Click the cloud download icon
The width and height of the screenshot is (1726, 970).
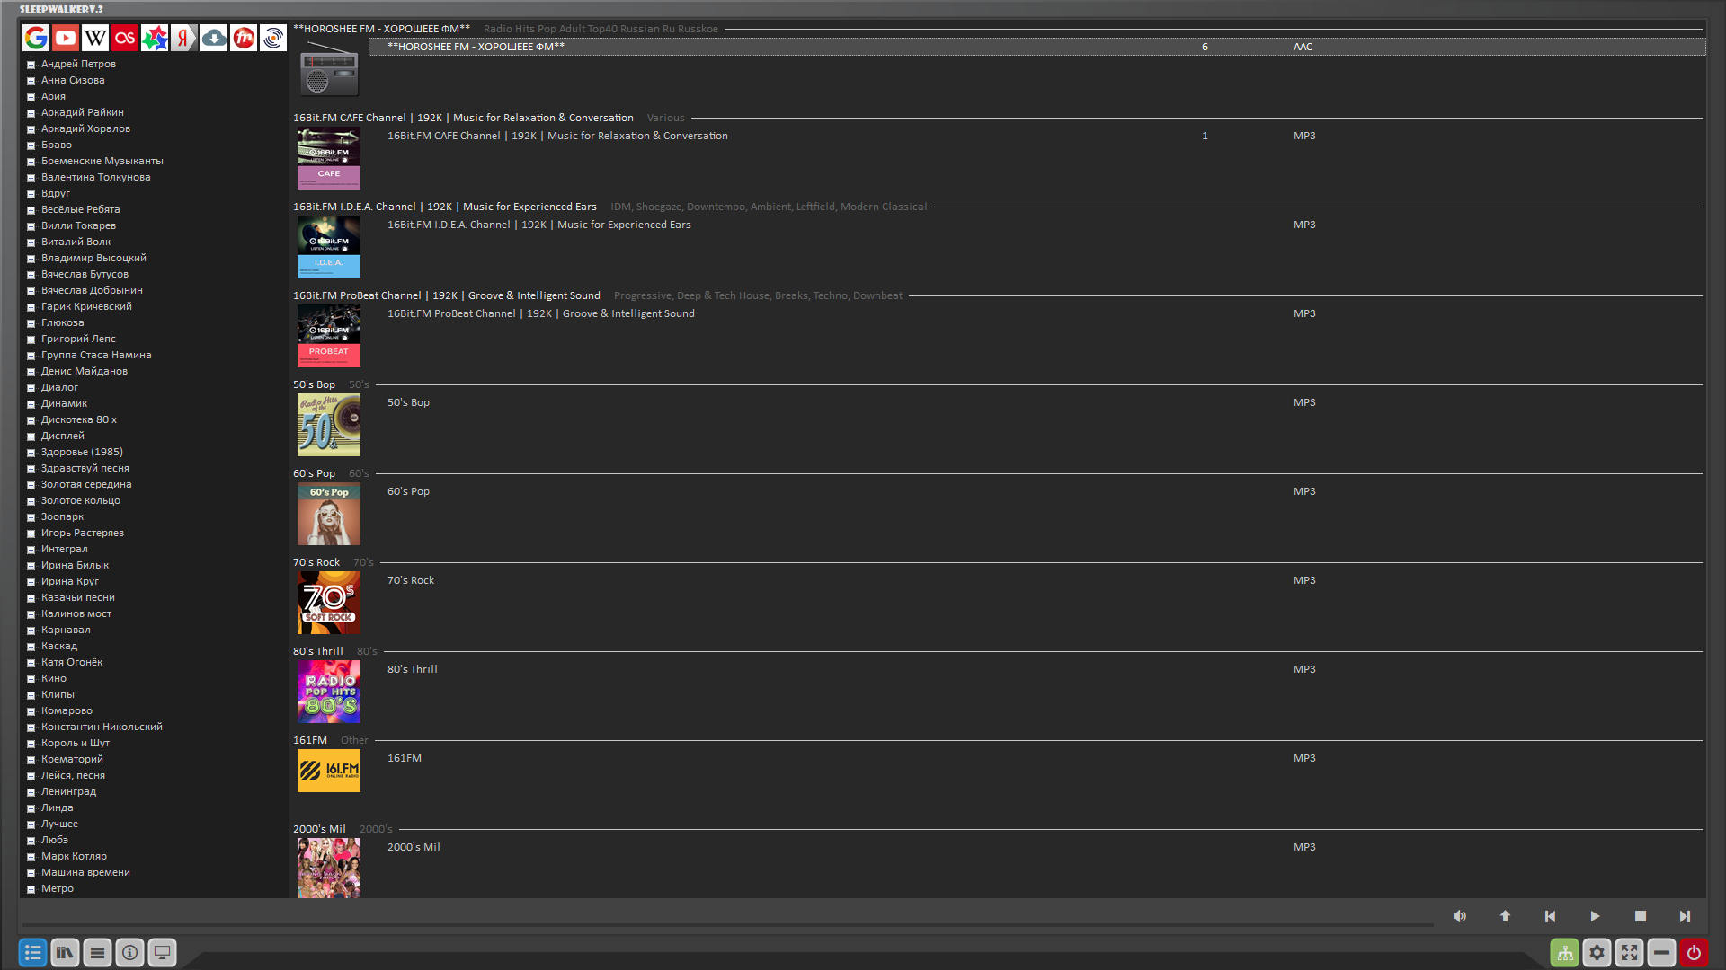(x=214, y=38)
